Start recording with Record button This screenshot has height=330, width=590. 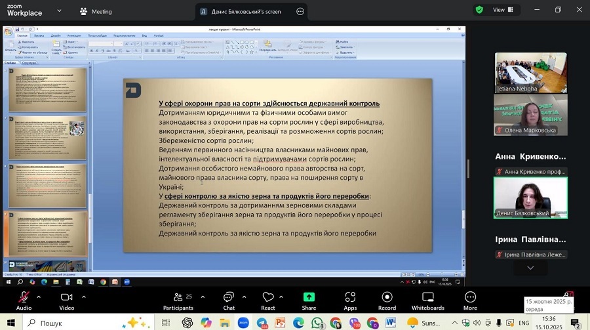point(387,300)
